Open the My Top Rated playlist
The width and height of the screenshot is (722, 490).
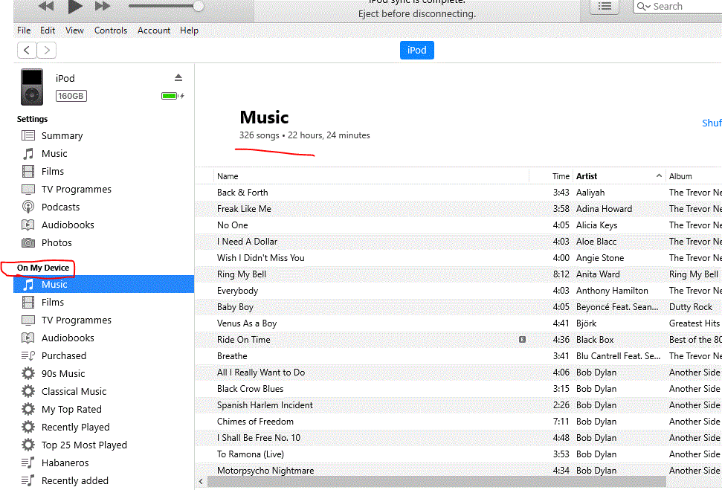[71, 410]
